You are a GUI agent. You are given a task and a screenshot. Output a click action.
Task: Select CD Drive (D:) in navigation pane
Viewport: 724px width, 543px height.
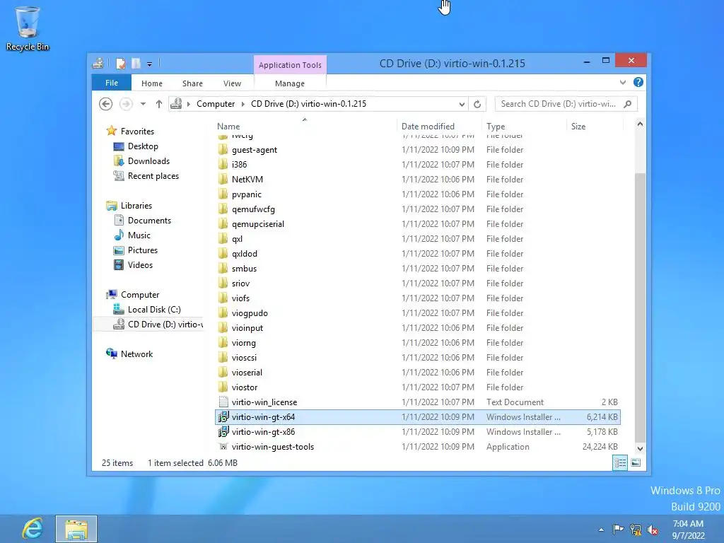(x=165, y=325)
